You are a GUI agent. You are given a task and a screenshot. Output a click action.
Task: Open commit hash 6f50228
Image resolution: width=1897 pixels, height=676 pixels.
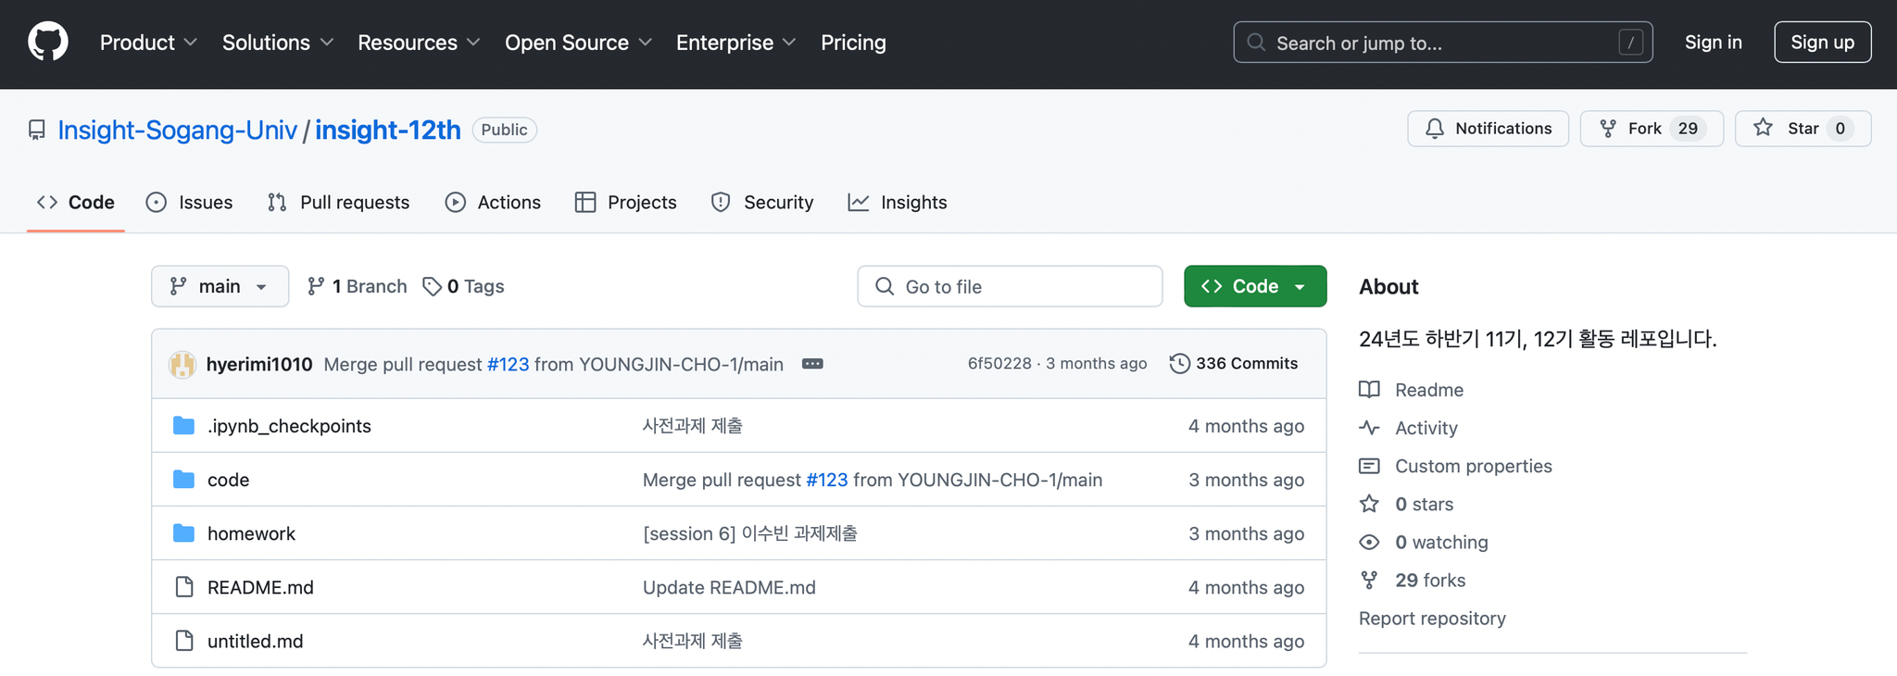[999, 363]
